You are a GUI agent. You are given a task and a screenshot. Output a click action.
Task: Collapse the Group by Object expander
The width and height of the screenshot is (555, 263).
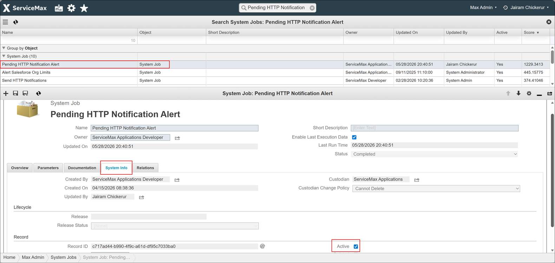[4, 48]
